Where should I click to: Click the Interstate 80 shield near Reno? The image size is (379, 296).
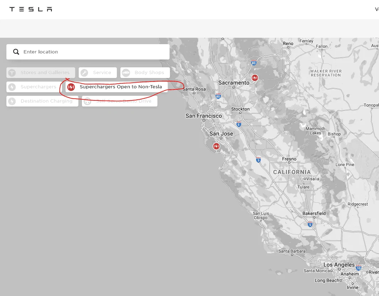tap(254, 63)
